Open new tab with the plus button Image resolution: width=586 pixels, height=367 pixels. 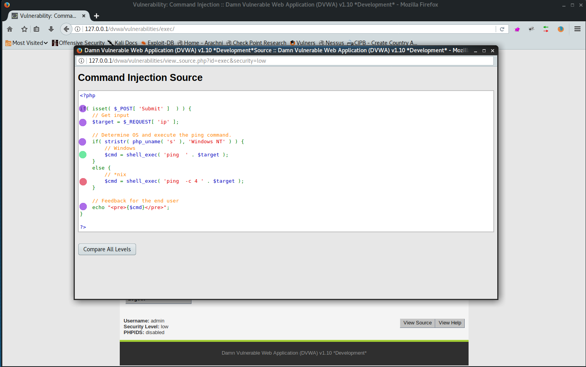pos(97,16)
